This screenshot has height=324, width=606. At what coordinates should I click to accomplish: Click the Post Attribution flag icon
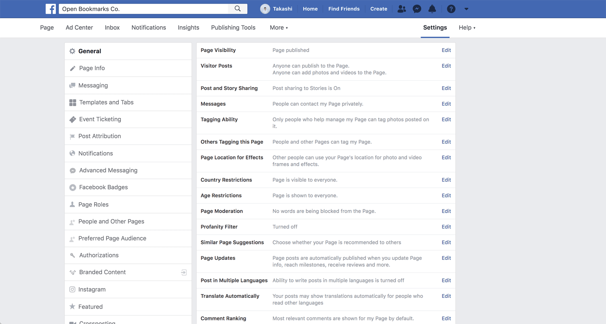coord(72,136)
